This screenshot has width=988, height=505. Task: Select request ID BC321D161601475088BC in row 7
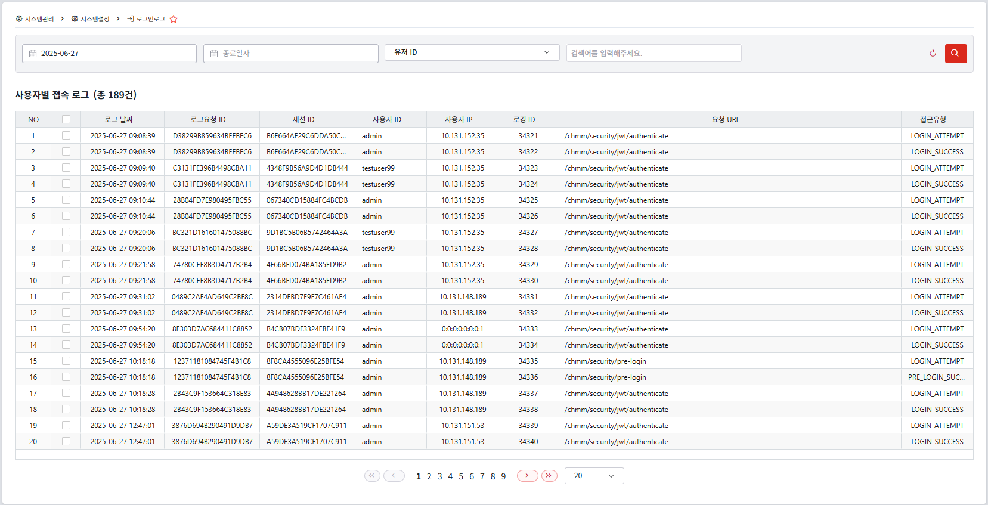pyautogui.click(x=212, y=232)
